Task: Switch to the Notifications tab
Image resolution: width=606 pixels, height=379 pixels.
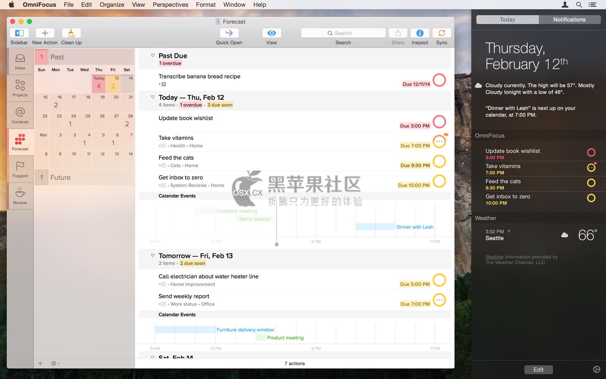Action: click(569, 20)
